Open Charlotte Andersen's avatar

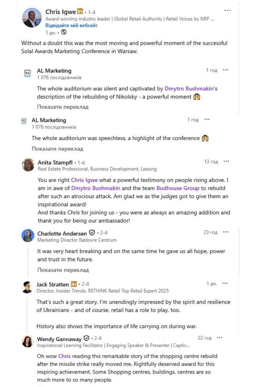click(x=28, y=235)
